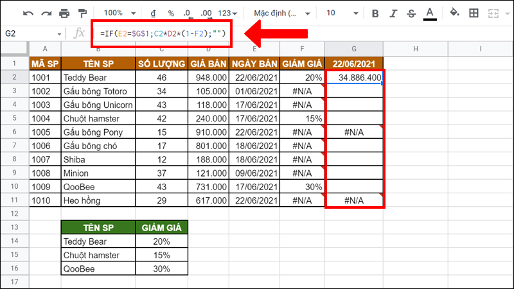The image size is (514, 289).
Task: Open the Mặc định font dropdown
Action: click(282, 13)
